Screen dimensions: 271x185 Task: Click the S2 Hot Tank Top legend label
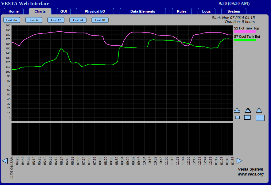[x=246, y=28]
